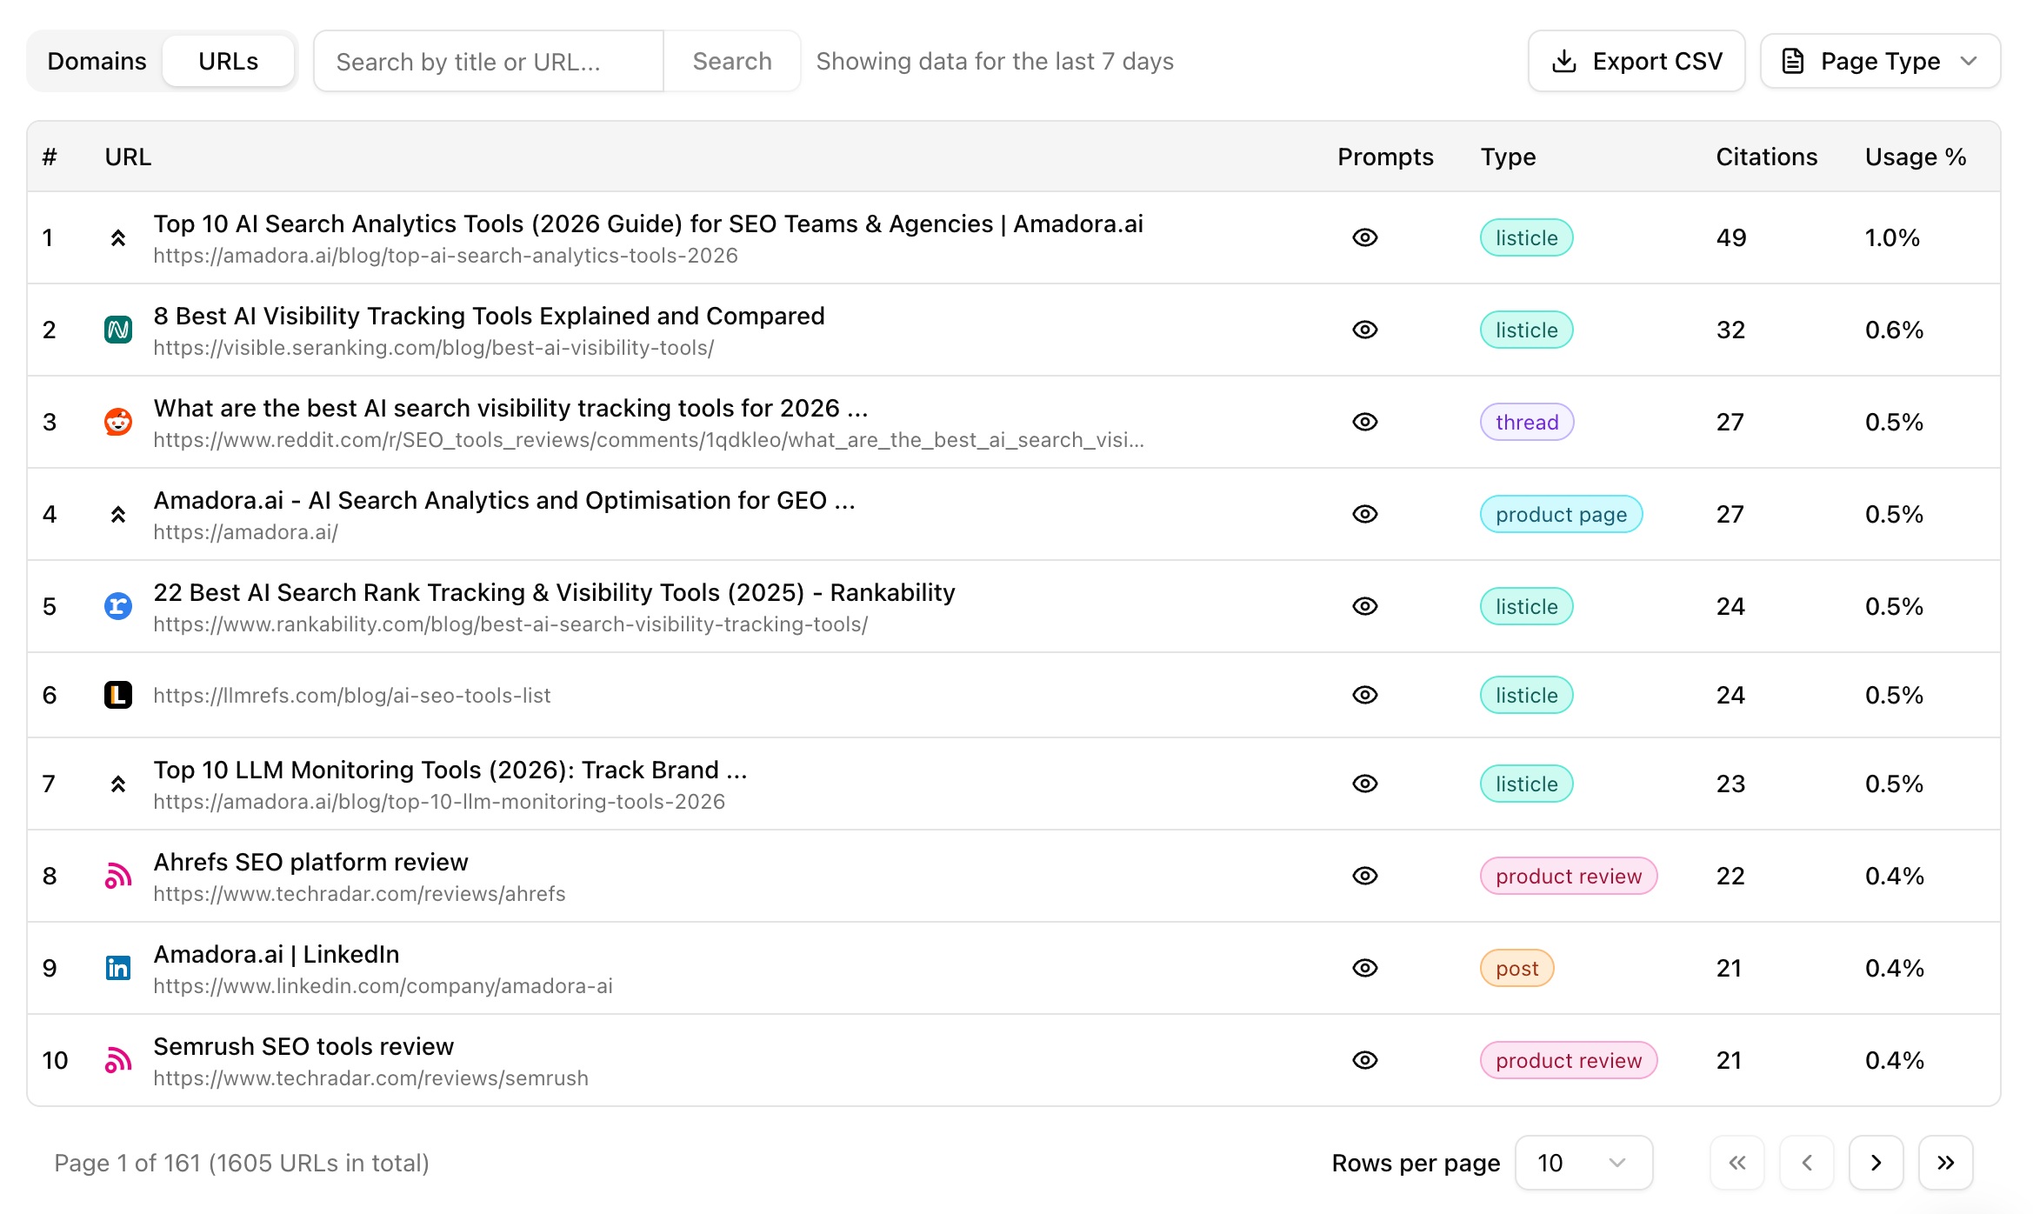Expand the Rows per page selector
This screenshot has width=2033, height=1214.
[x=1583, y=1163]
